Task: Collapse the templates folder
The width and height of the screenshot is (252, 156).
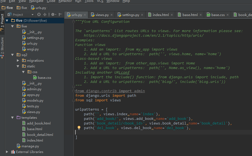Action: click(13, 118)
